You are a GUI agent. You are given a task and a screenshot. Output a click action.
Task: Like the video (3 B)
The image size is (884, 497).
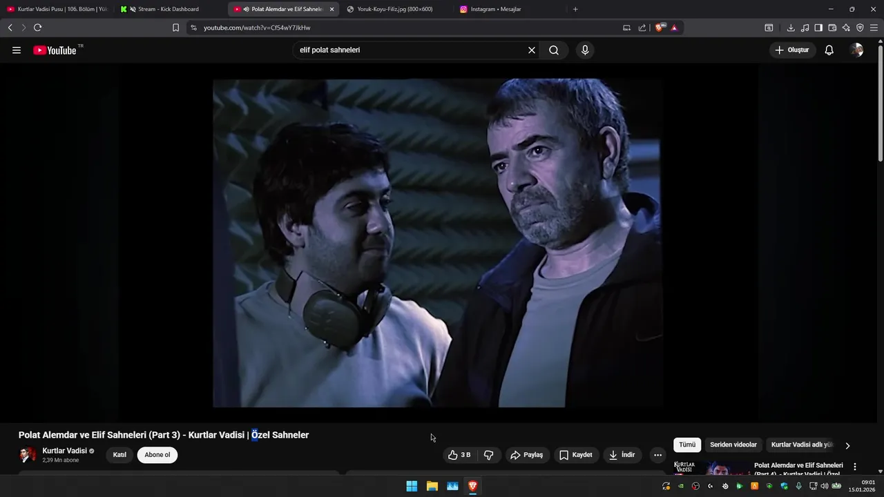[x=459, y=455]
